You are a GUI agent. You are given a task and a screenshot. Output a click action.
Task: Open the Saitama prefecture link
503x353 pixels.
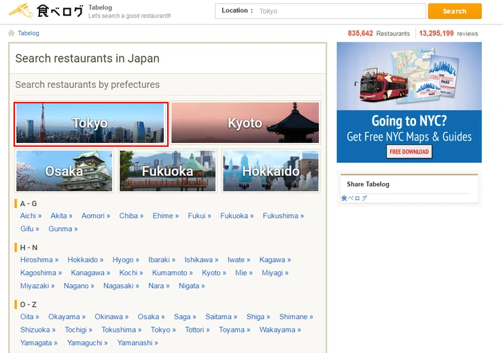(x=221, y=317)
